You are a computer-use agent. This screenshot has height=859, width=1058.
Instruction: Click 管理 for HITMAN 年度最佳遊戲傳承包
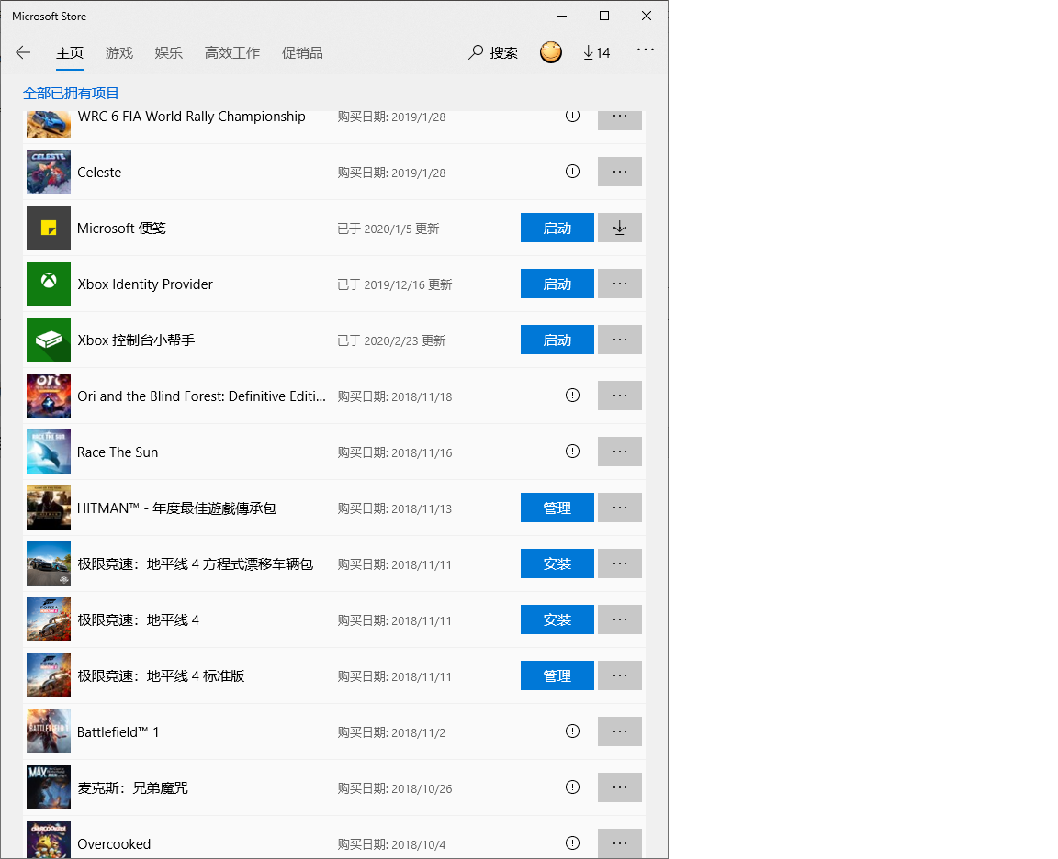click(x=557, y=508)
